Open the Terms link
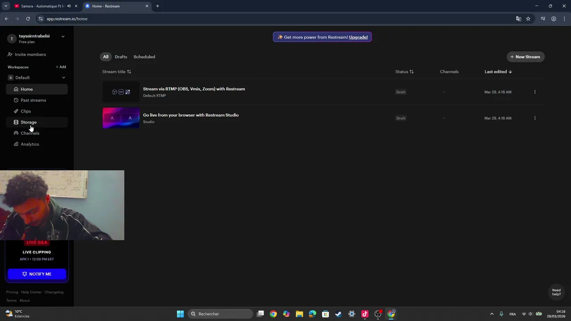This screenshot has width=571, height=321. [x=11, y=300]
